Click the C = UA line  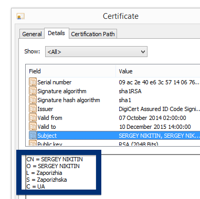tap(36, 186)
